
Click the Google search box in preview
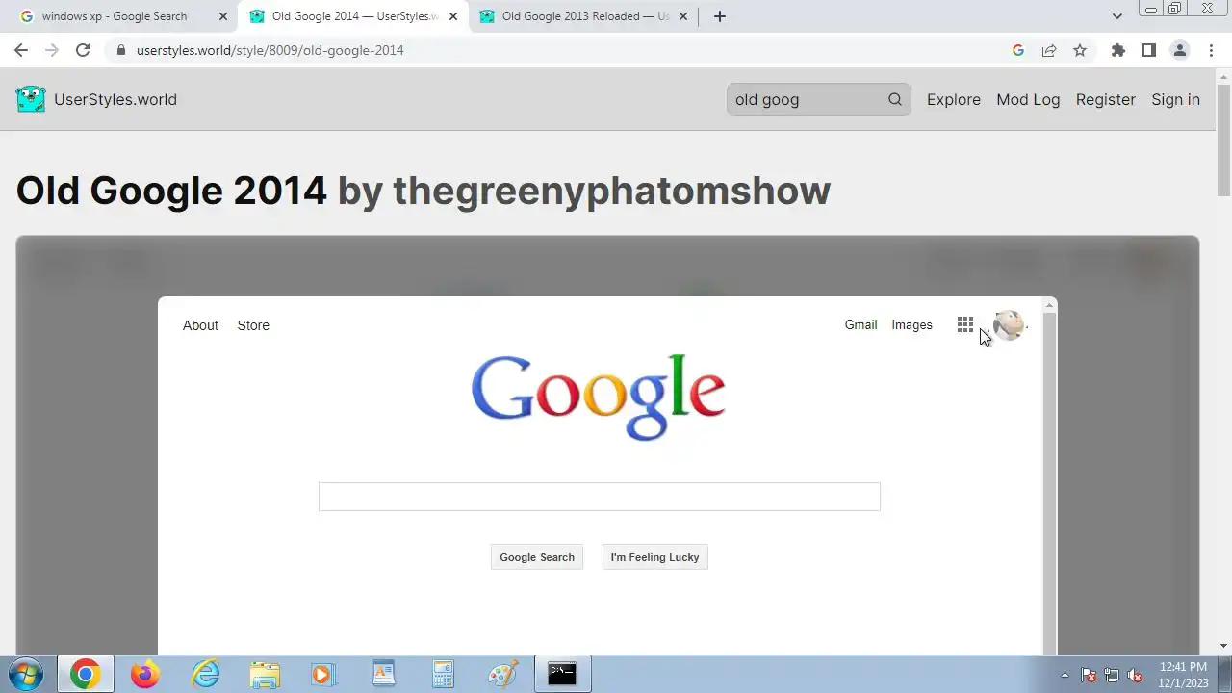click(599, 497)
